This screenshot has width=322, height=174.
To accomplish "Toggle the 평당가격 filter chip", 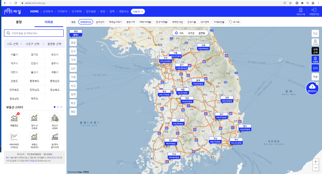I will [130, 22].
